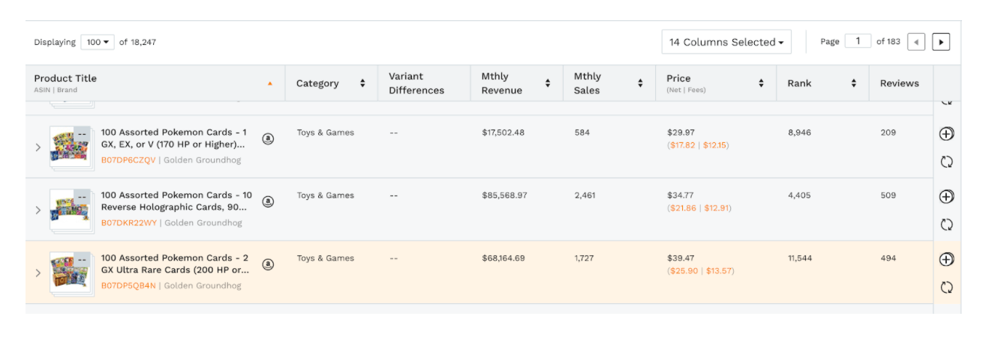Add B07DP6CZQV product with plus icon
The image size is (986, 337).
pos(946,133)
